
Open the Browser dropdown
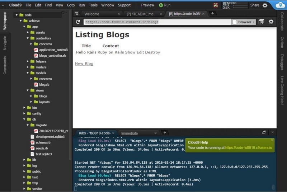tap(244, 22)
